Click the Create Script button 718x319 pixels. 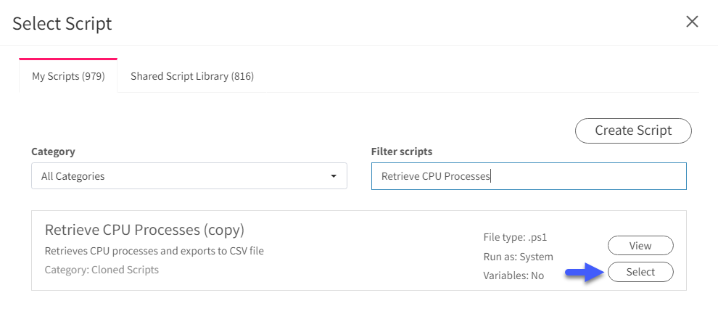[633, 130]
